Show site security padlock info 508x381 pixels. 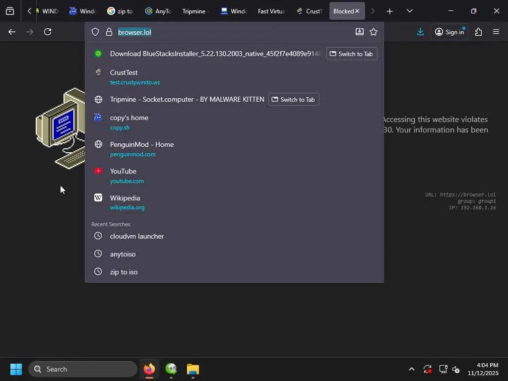coord(109,32)
